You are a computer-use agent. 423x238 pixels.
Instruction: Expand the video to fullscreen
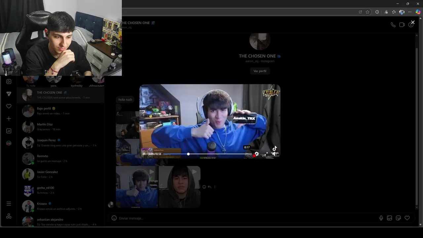click(265, 154)
